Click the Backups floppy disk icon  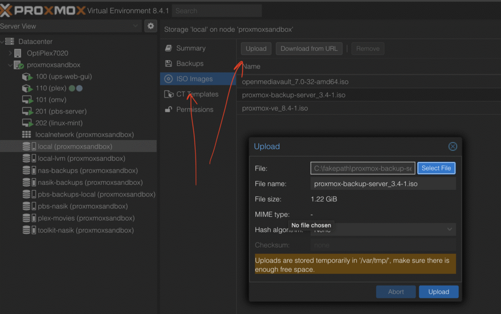[168, 63]
